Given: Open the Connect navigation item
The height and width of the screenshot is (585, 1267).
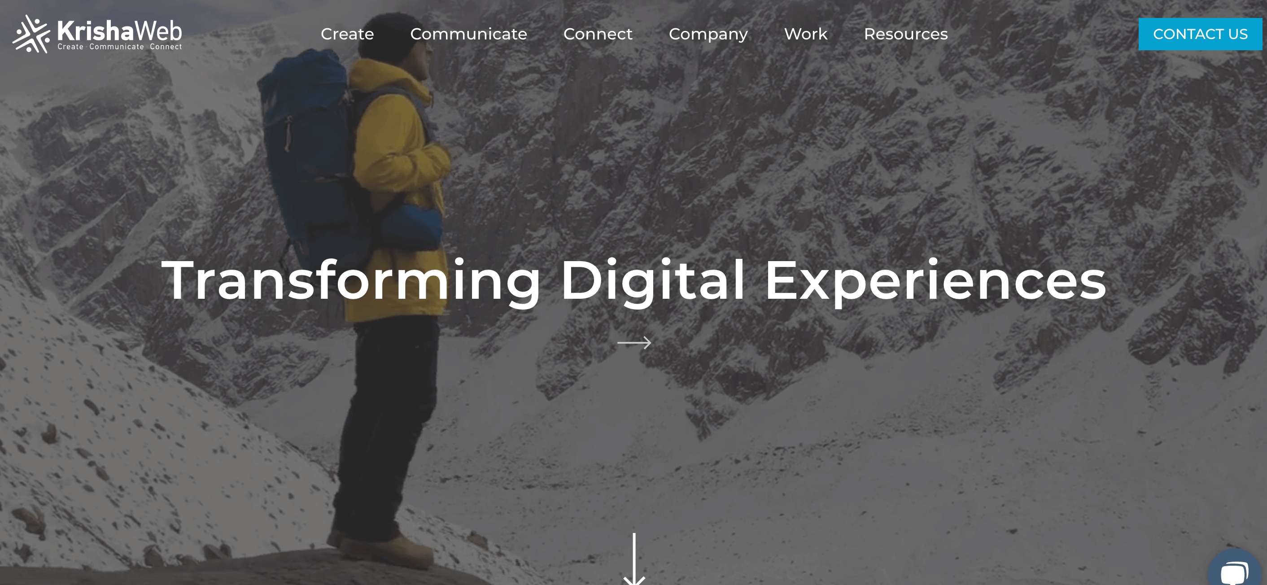Looking at the screenshot, I should click(598, 34).
